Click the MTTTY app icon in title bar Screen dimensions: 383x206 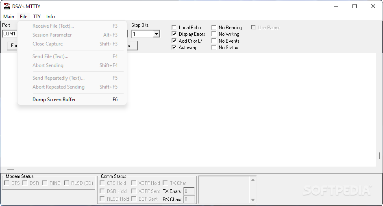coord(7,6)
